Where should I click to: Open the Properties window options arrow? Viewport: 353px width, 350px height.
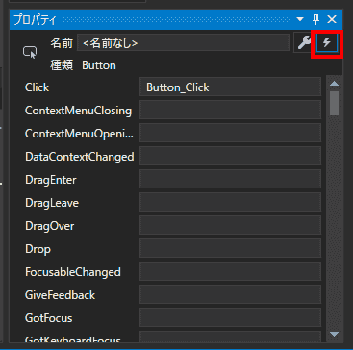[300, 19]
